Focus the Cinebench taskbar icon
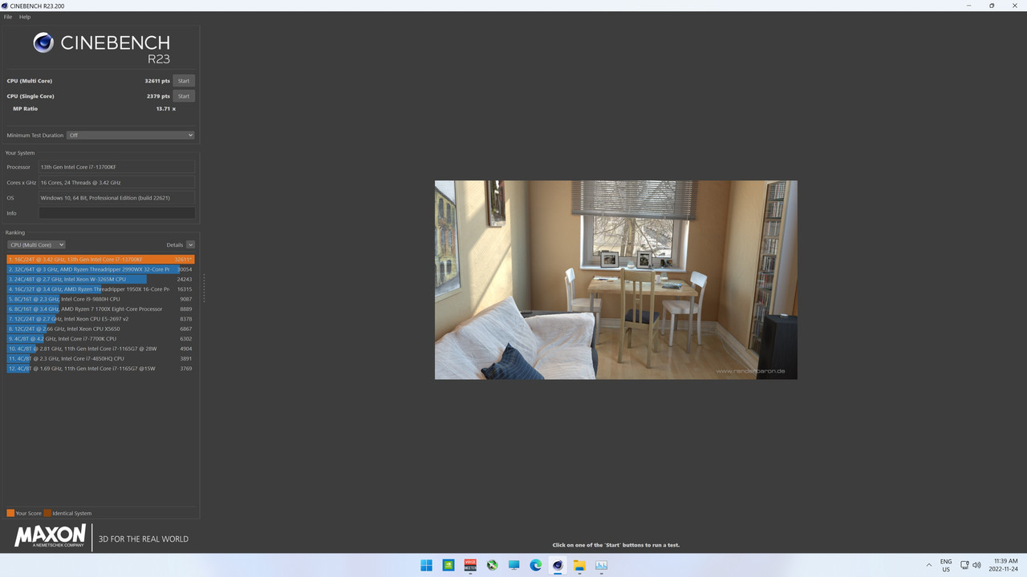 click(558, 565)
